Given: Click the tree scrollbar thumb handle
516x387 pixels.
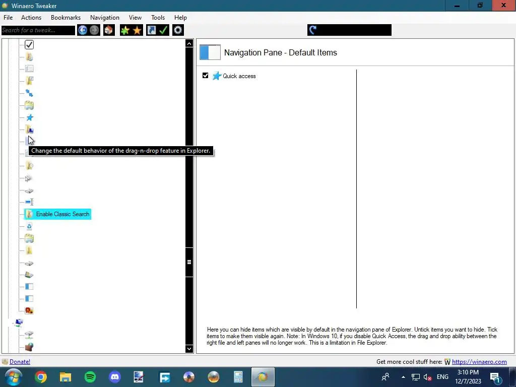Looking at the screenshot, I should (x=189, y=262).
